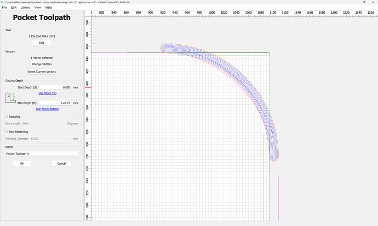Click the Max Depth input field

[55, 103]
